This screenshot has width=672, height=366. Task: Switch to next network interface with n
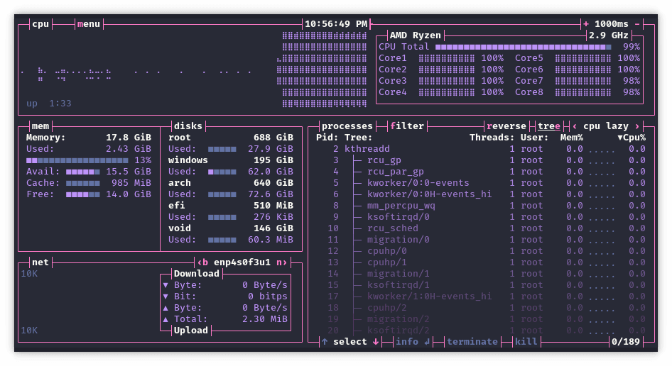(282, 262)
